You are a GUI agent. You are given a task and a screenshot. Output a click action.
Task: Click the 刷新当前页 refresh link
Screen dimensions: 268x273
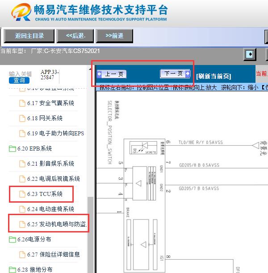pyautogui.click(x=214, y=76)
